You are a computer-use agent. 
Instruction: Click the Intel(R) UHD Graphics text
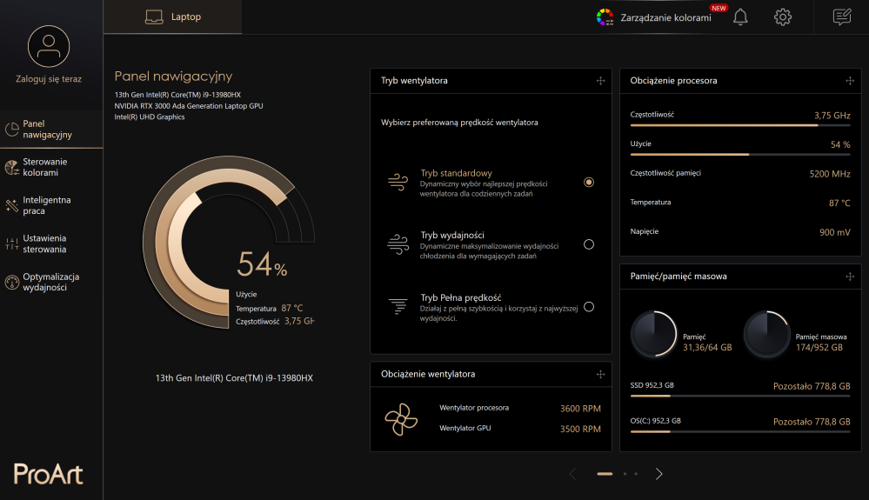coord(150,117)
